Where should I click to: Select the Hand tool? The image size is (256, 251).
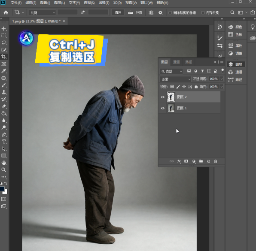tap(4, 163)
